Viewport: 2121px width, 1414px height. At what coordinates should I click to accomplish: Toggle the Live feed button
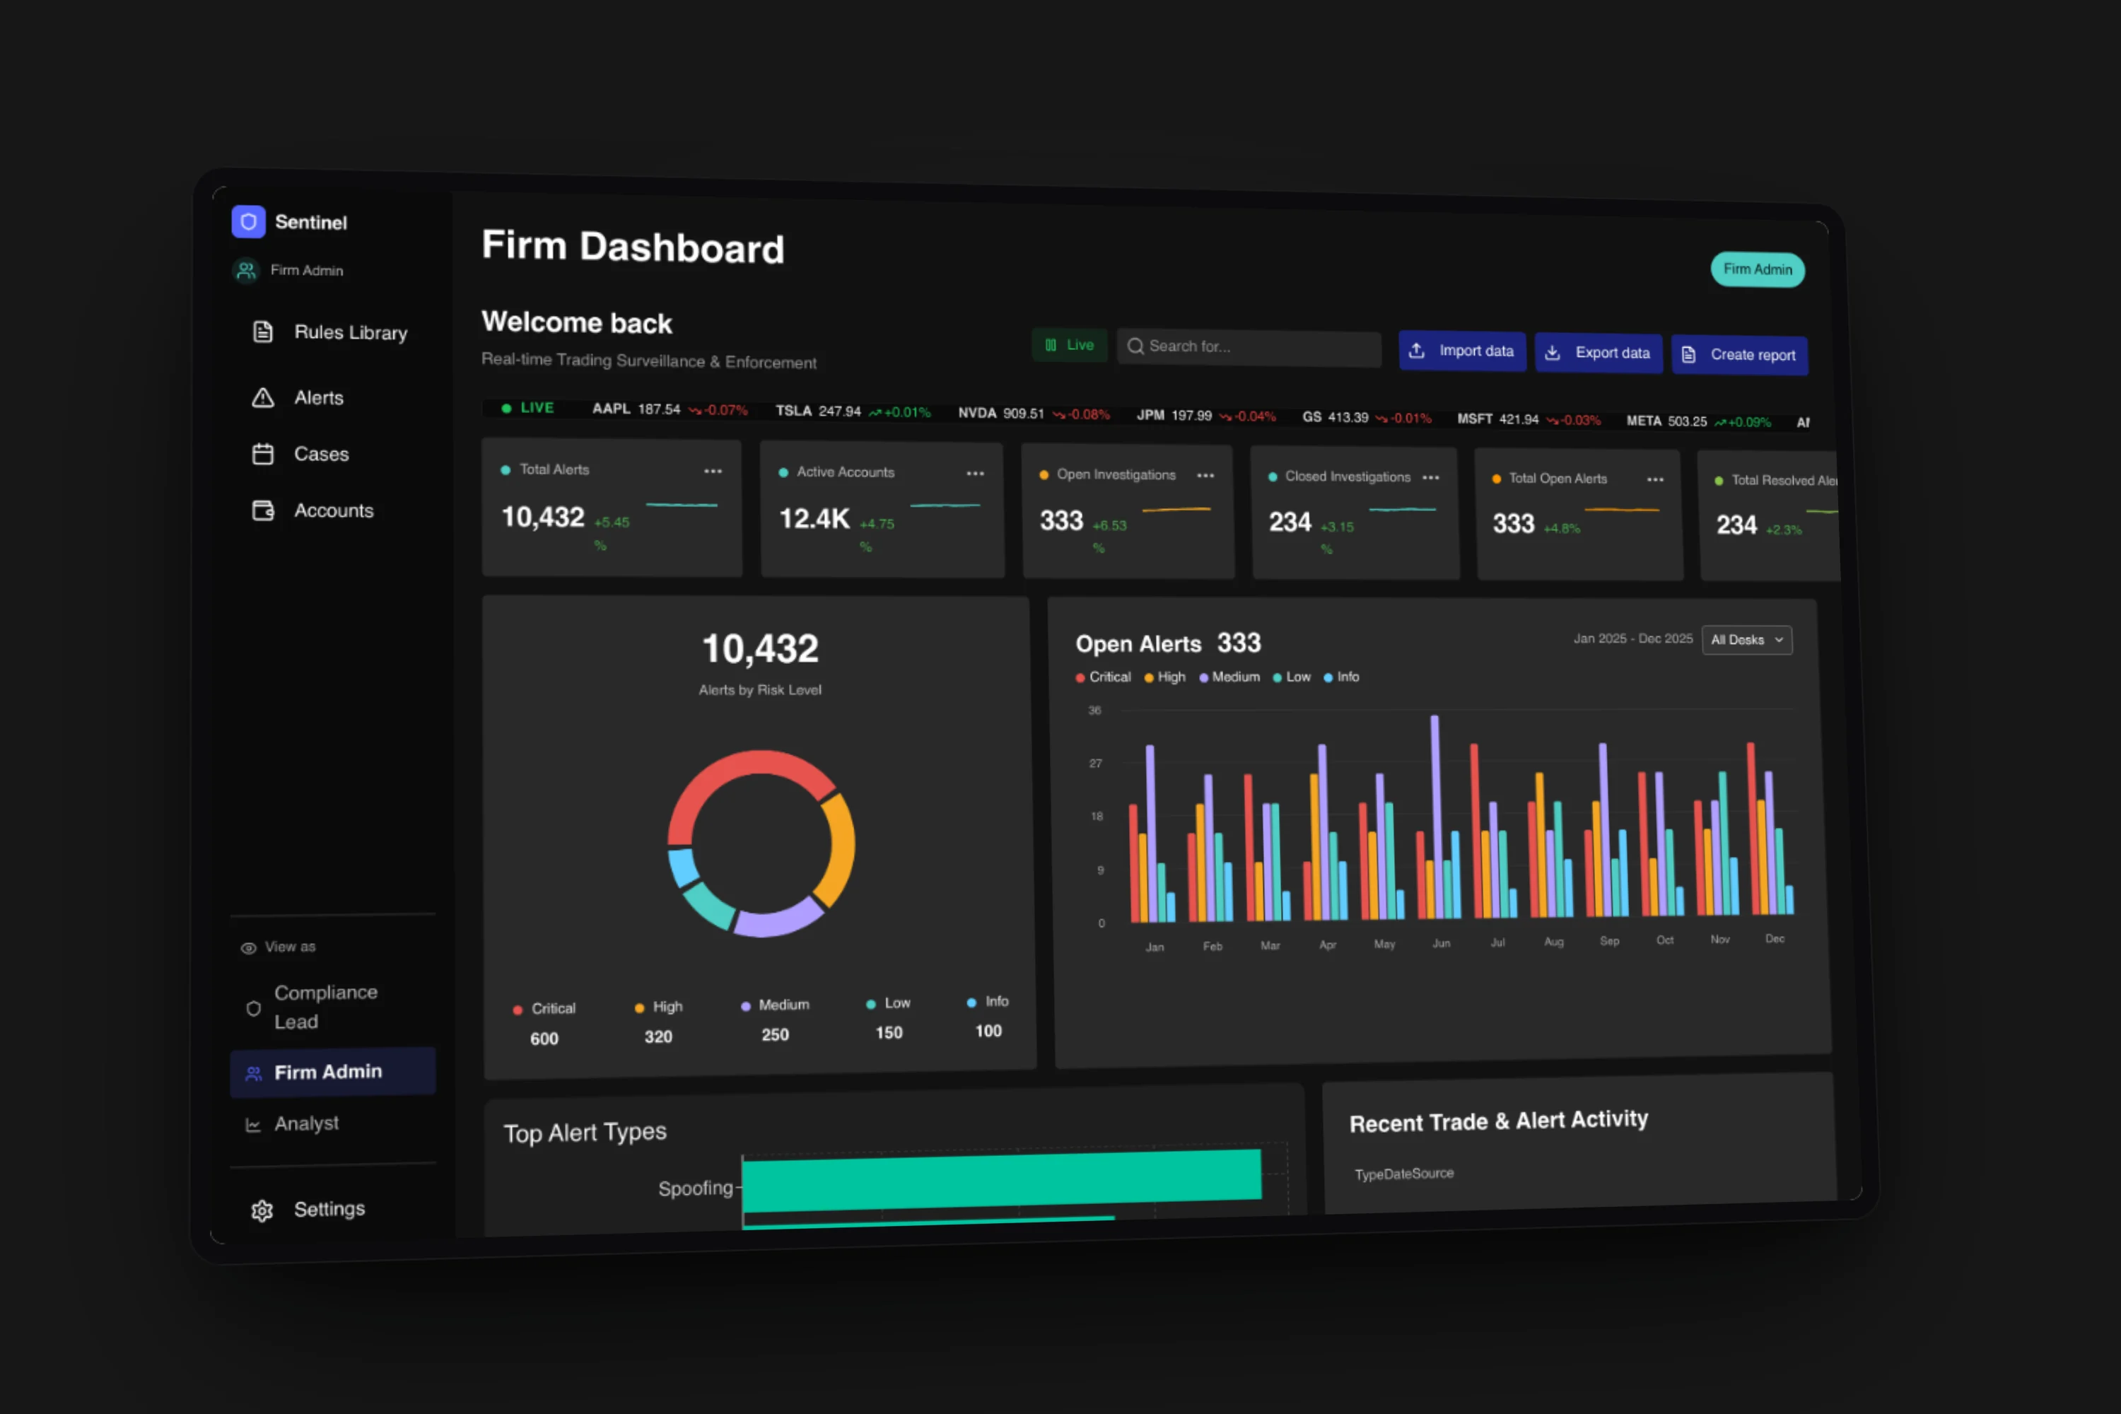1070,344
